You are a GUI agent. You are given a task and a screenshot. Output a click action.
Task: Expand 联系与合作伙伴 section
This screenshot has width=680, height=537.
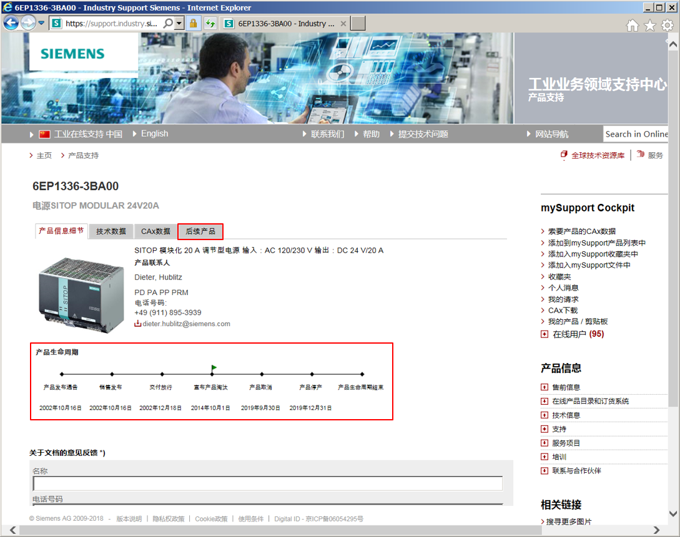pos(544,471)
